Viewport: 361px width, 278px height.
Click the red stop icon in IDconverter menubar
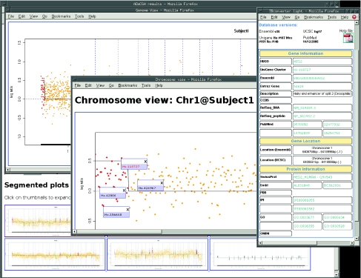pyautogui.click(x=354, y=17)
